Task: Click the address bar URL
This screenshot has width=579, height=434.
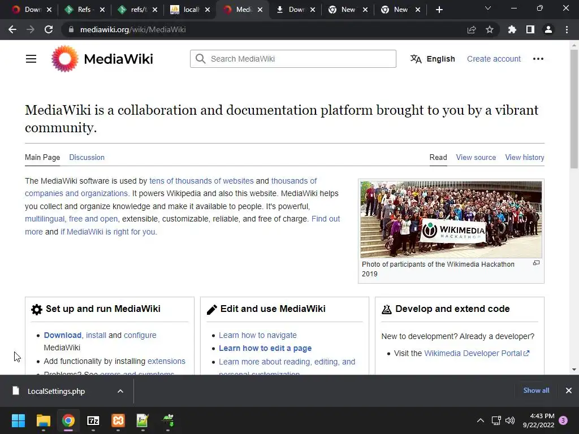Action: [x=133, y=29]
